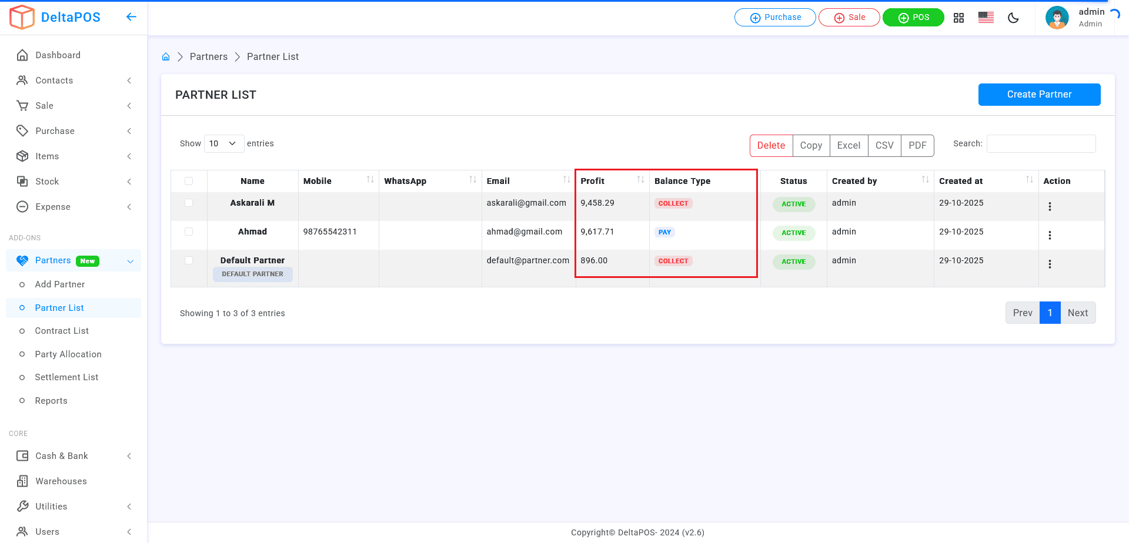This screenshot has height=543, width=1129.
Task: Collapse the Partners add-on menu
Action: pyautogui.click(x=130, y=260)
